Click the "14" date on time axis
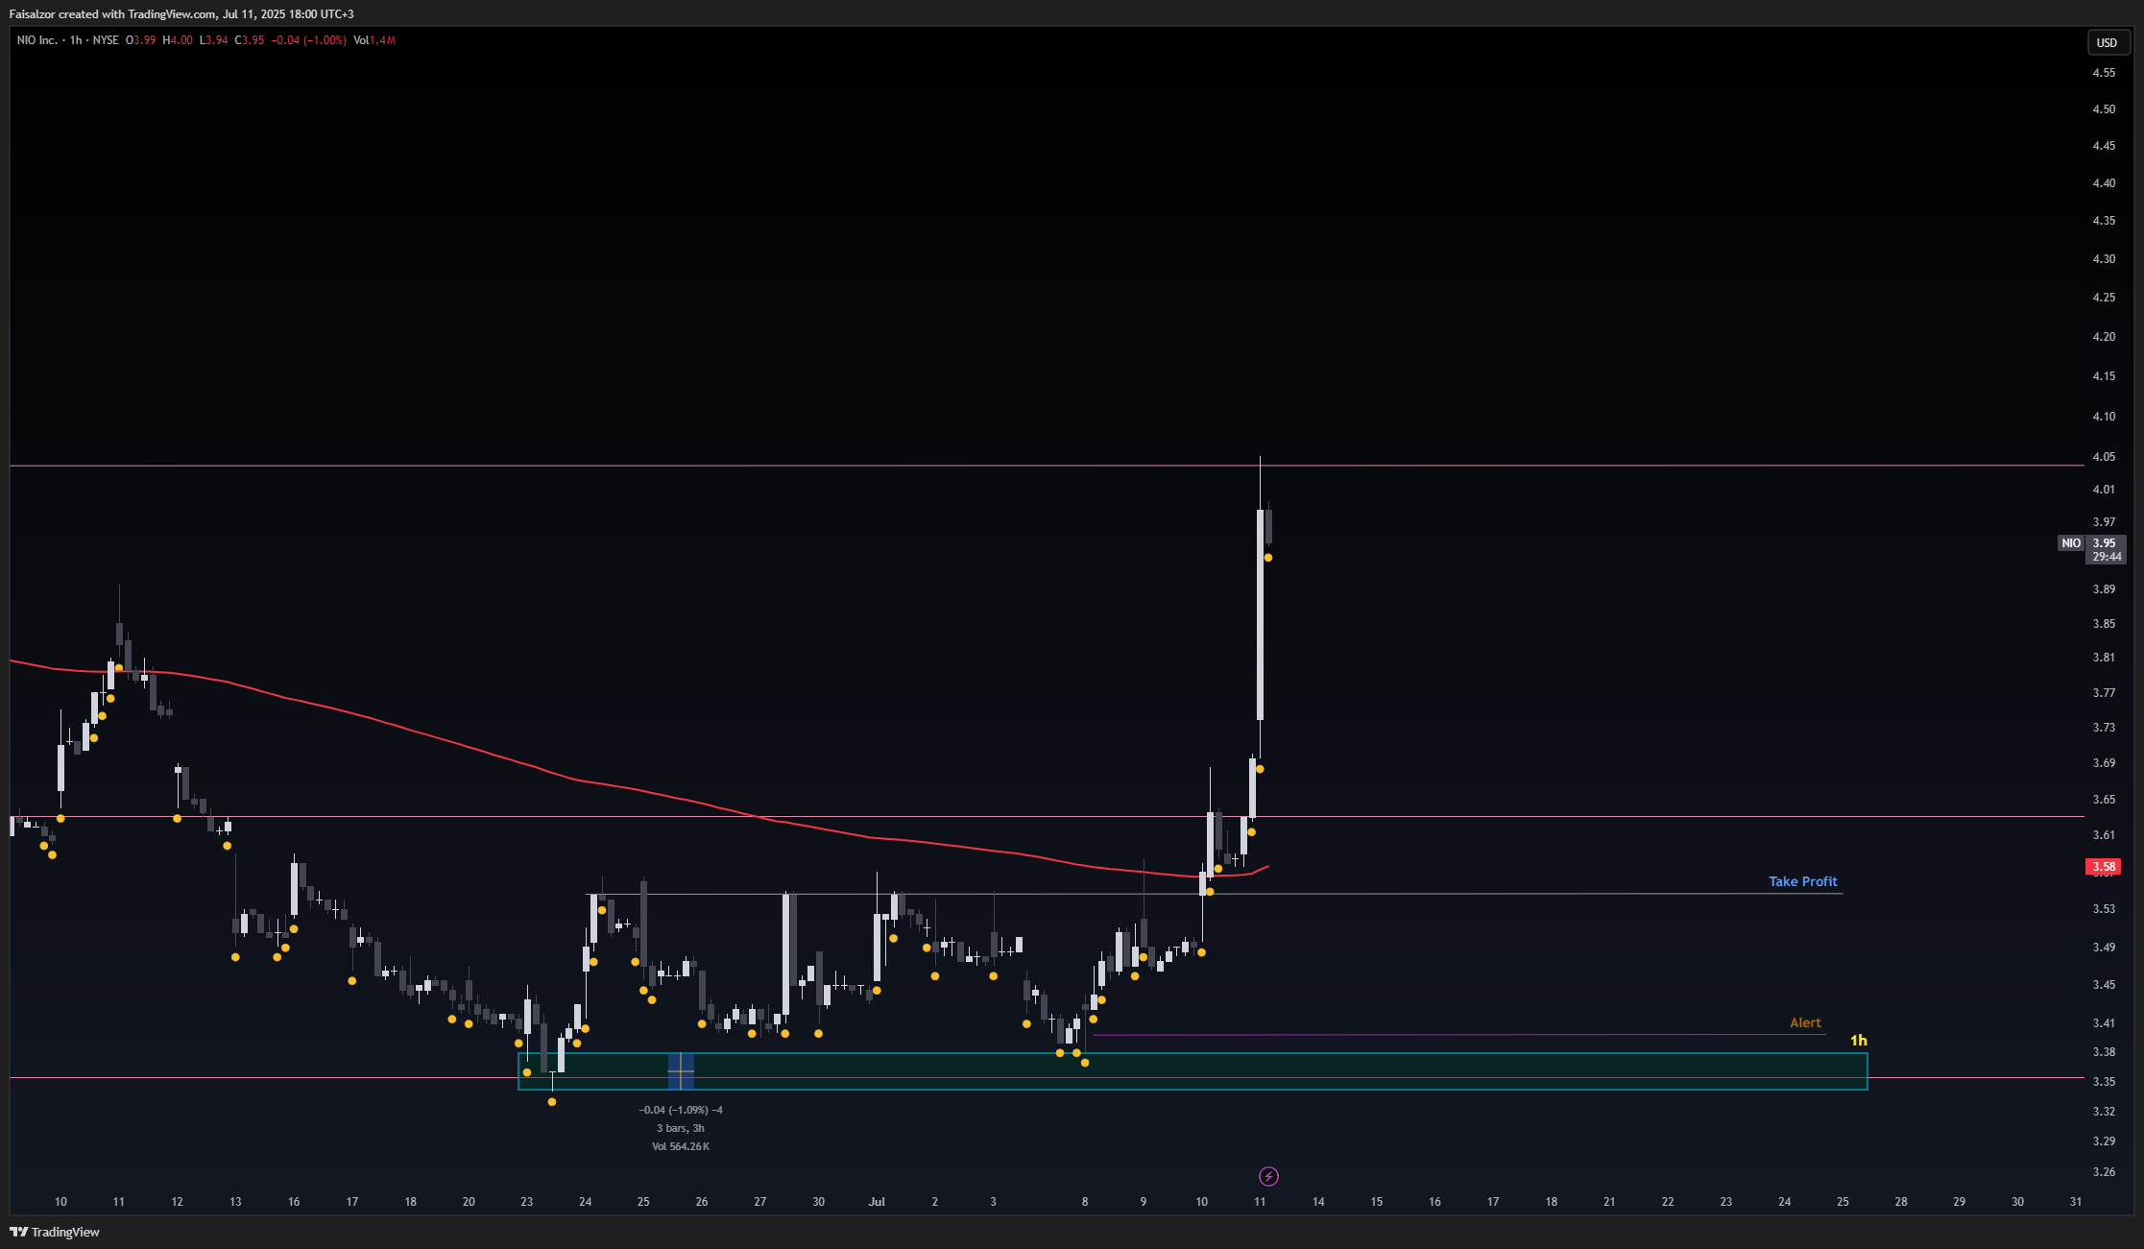Viewport: 2144px width, 1249px height. click(x=1318, y=1201)
